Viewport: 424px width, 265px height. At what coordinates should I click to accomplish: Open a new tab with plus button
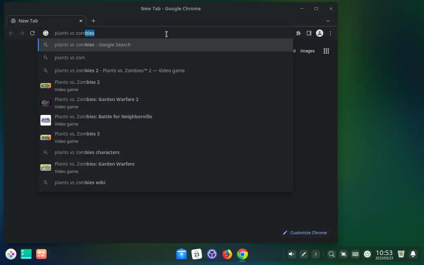pos(93,21)
